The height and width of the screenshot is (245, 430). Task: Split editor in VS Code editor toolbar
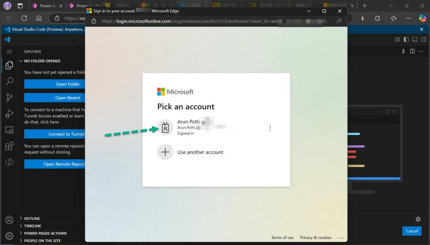pyautogui.click(x=412, y=51)
